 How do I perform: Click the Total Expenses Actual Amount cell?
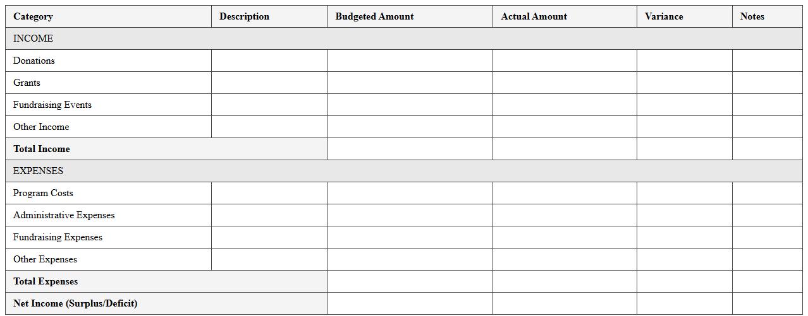coord(565,281)
